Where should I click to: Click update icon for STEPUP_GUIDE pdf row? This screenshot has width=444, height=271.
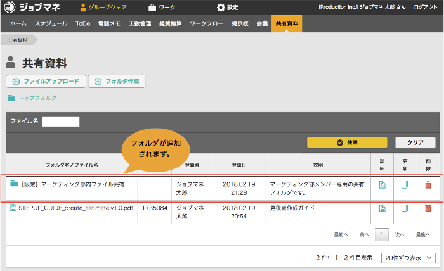405,208
